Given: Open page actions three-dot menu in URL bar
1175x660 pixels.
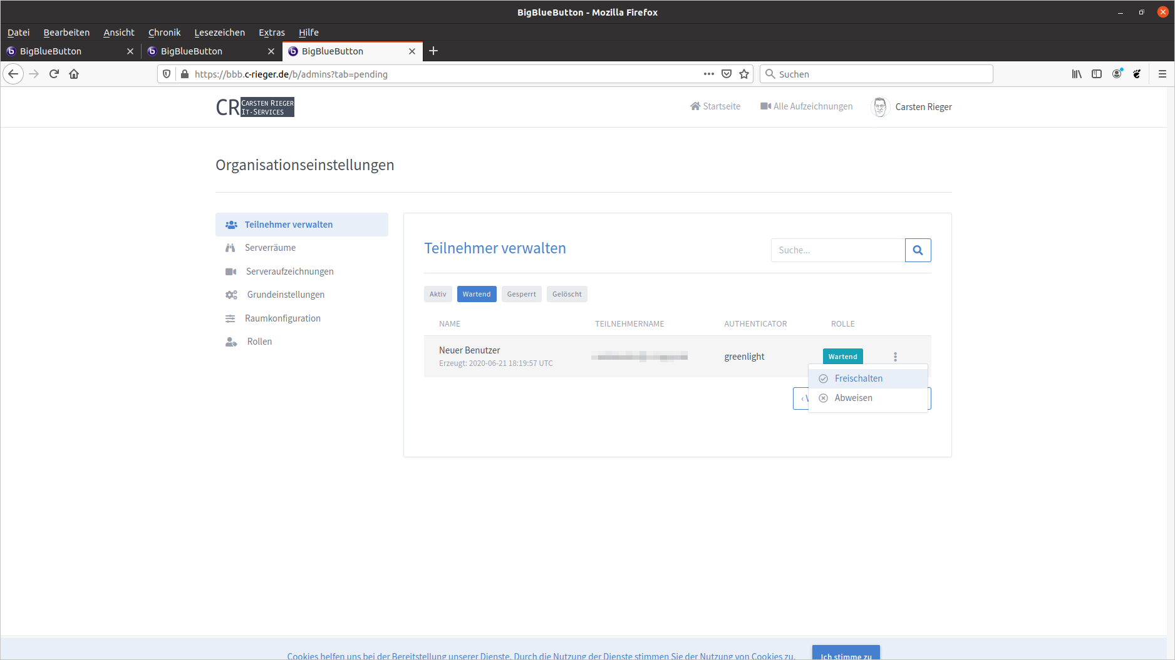Looking at the screenshot, I should click(x=709, y=74).
